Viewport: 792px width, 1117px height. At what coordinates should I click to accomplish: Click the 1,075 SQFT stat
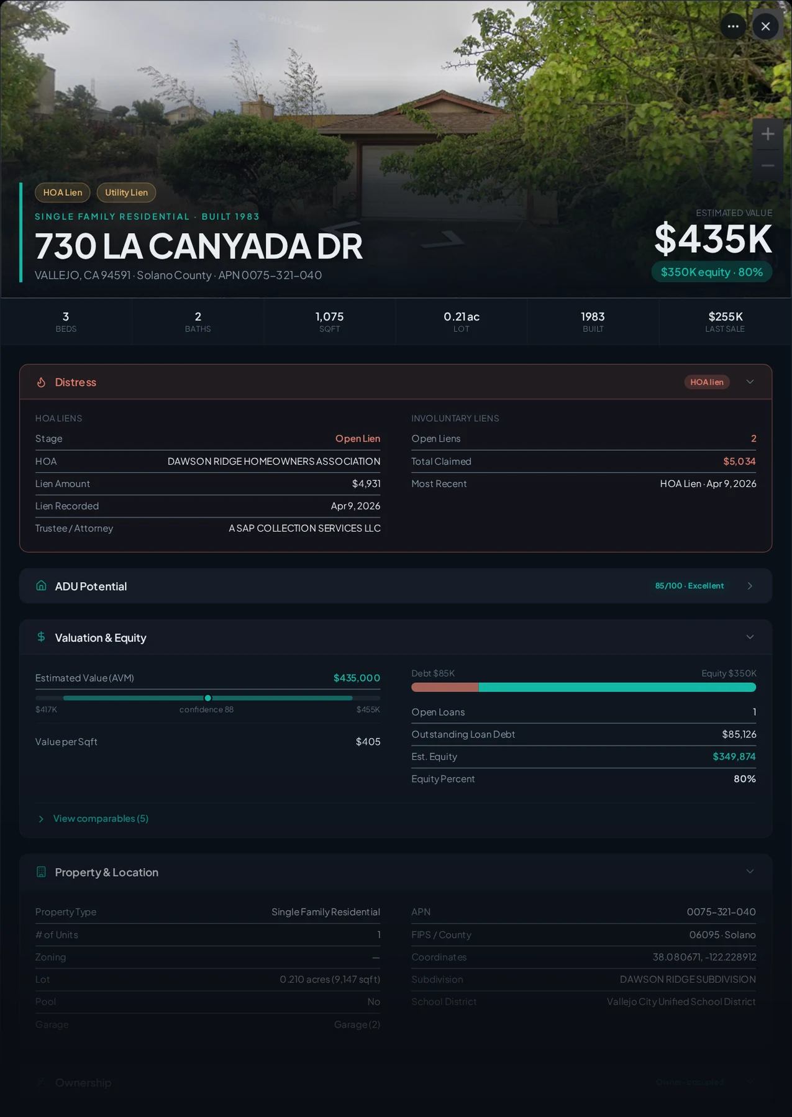coord(329,321)
